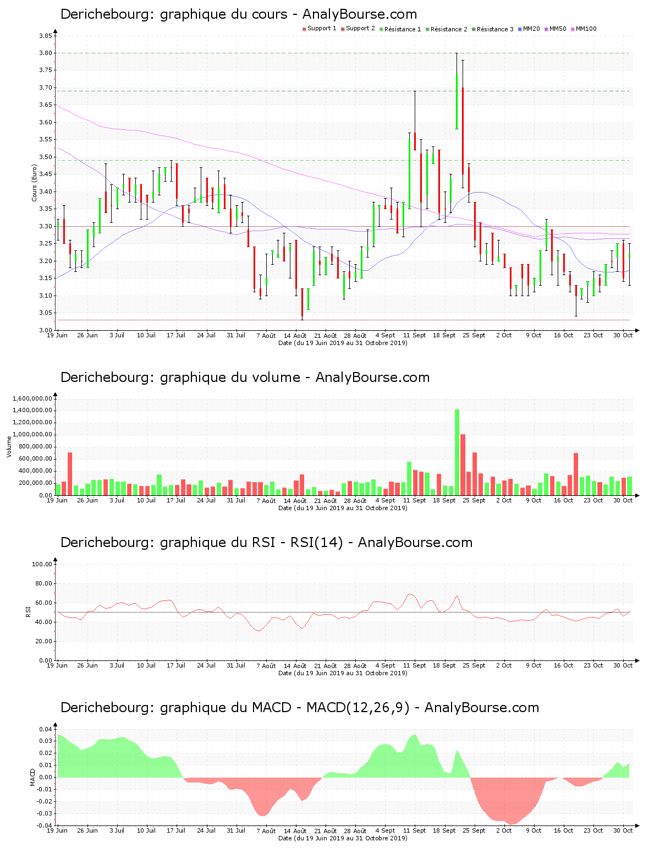Click 0.00 on the MACD axis
The width and height of the screenshot is (660, 853).
point(46,777)
